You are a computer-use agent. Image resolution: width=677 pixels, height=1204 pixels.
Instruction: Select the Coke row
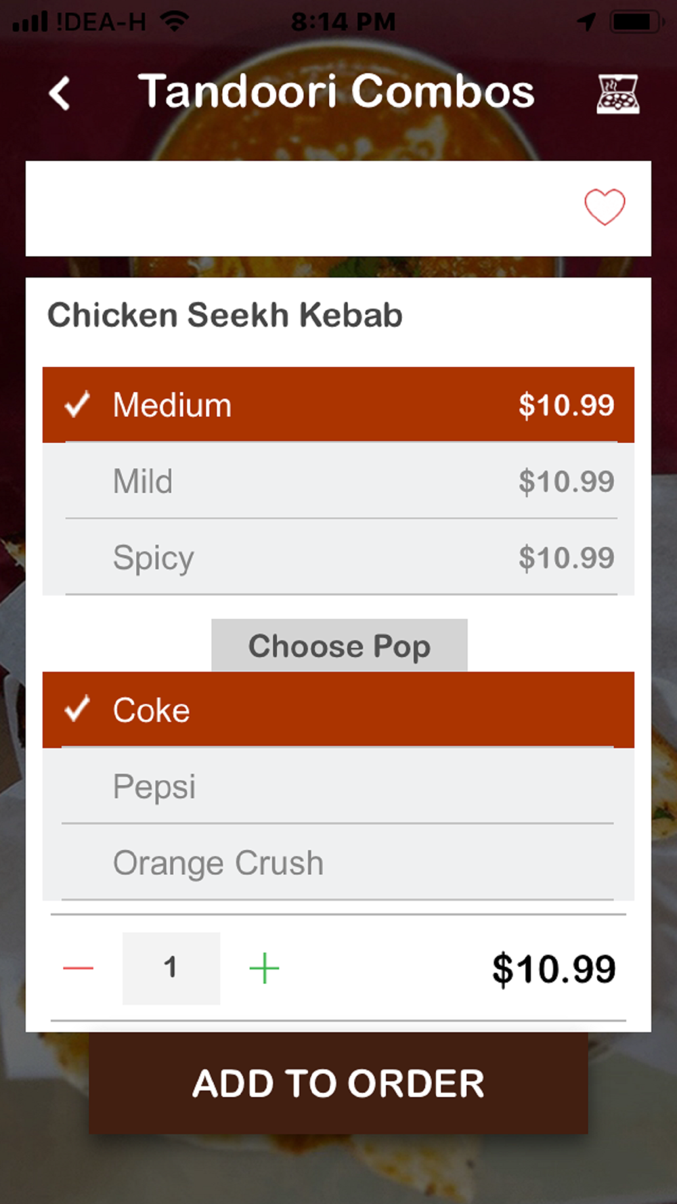point(338,710)
